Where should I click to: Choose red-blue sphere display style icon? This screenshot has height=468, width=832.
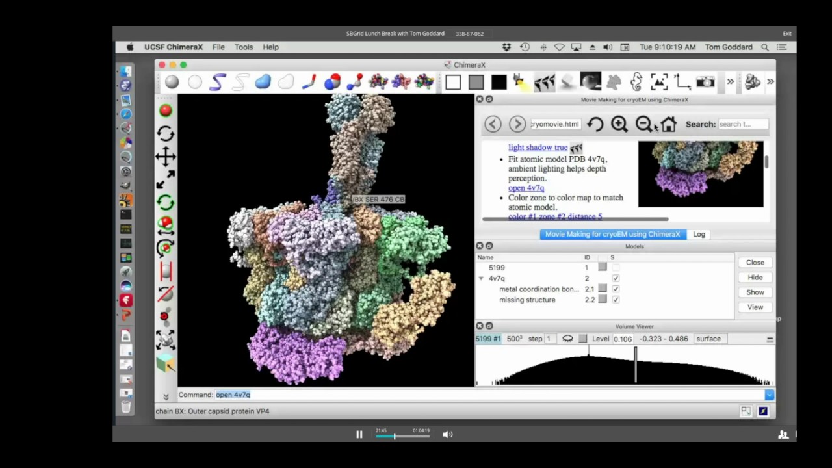tap(332, 82)
